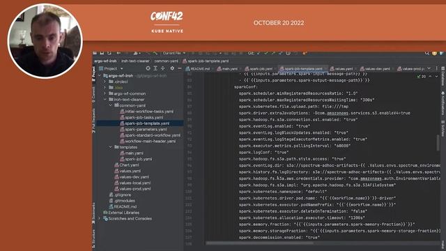
Task: Click the Save All toolbar icon
Action: (x=102, y=53)
